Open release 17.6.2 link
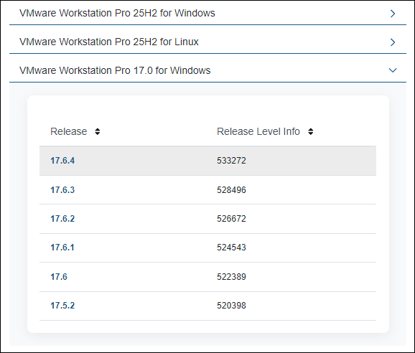 pyautogui.click(x=62, y=219)
